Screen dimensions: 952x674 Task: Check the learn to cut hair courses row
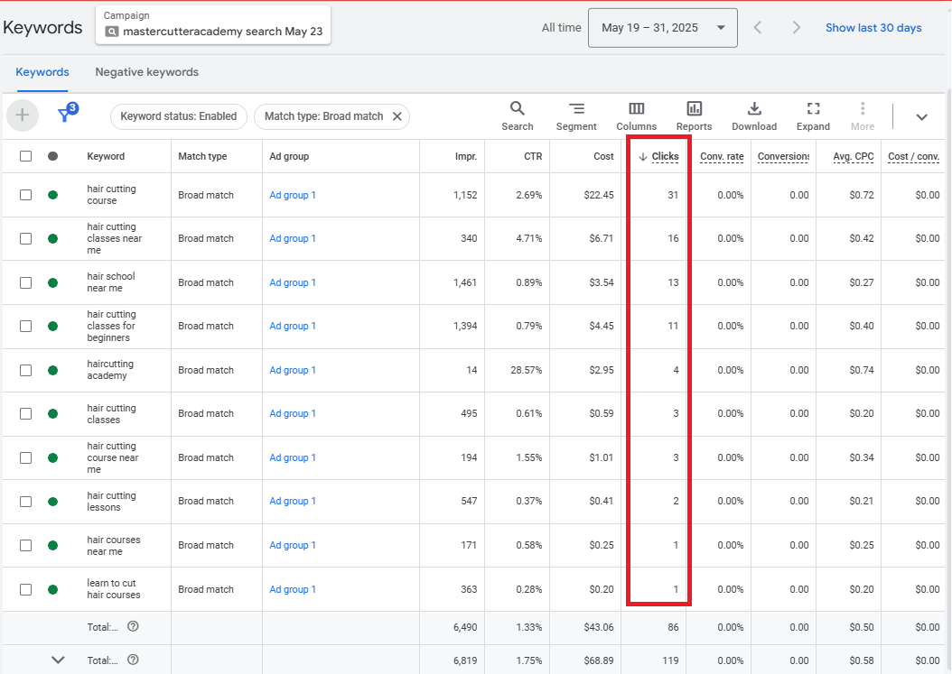25,589
